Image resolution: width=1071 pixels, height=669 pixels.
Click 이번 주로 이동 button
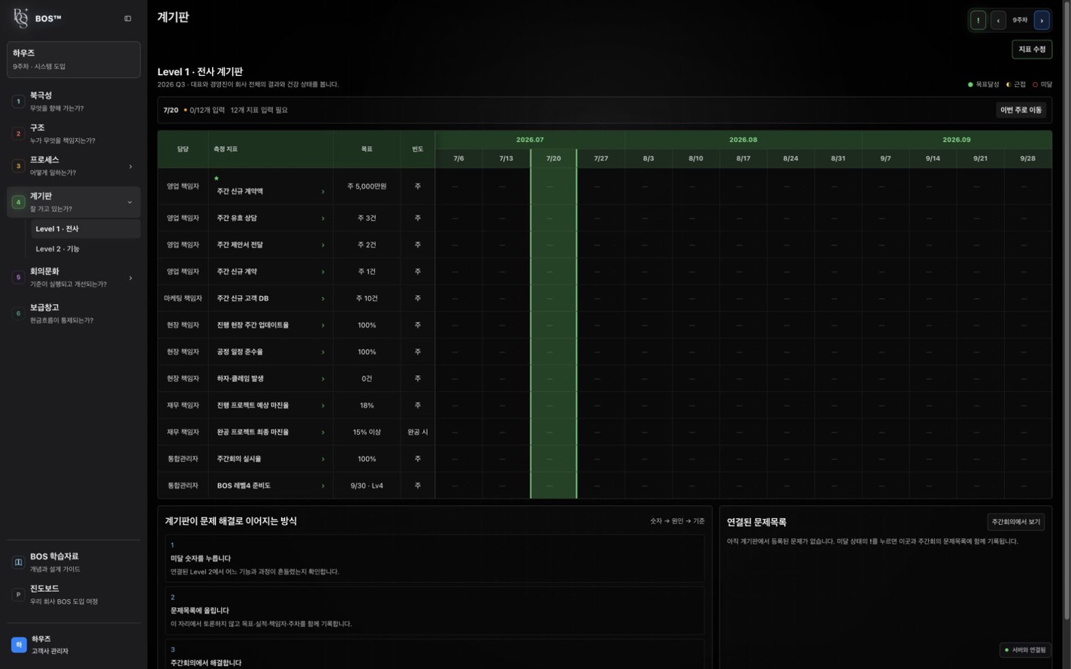pyautogui.click(x=1021, y=110)
